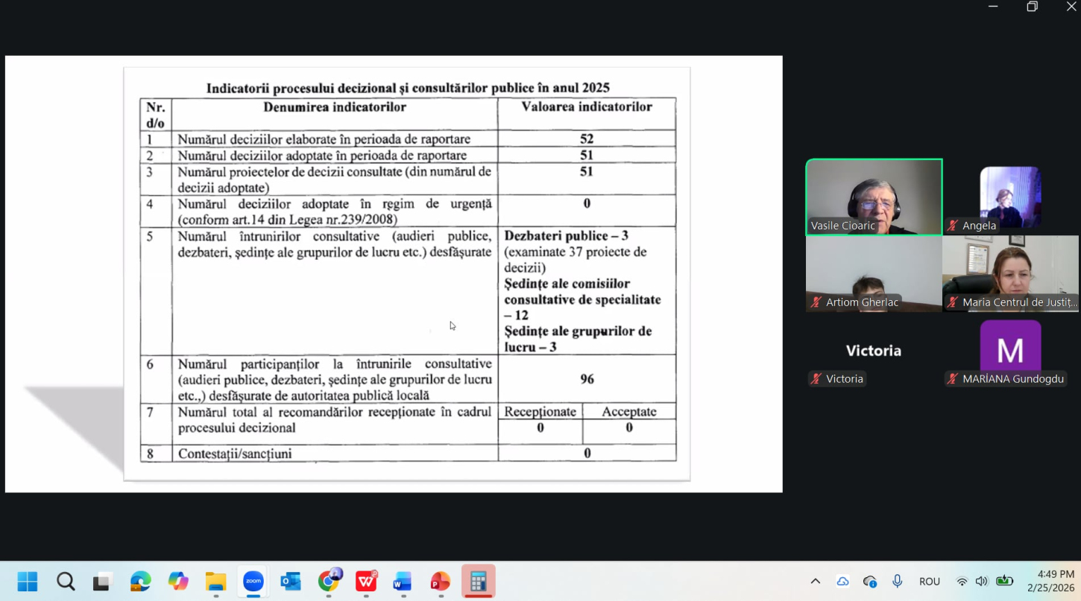The image size is (1081, 601).
Task: Open Google Chrome from taskbar
Action: [329, 581]
